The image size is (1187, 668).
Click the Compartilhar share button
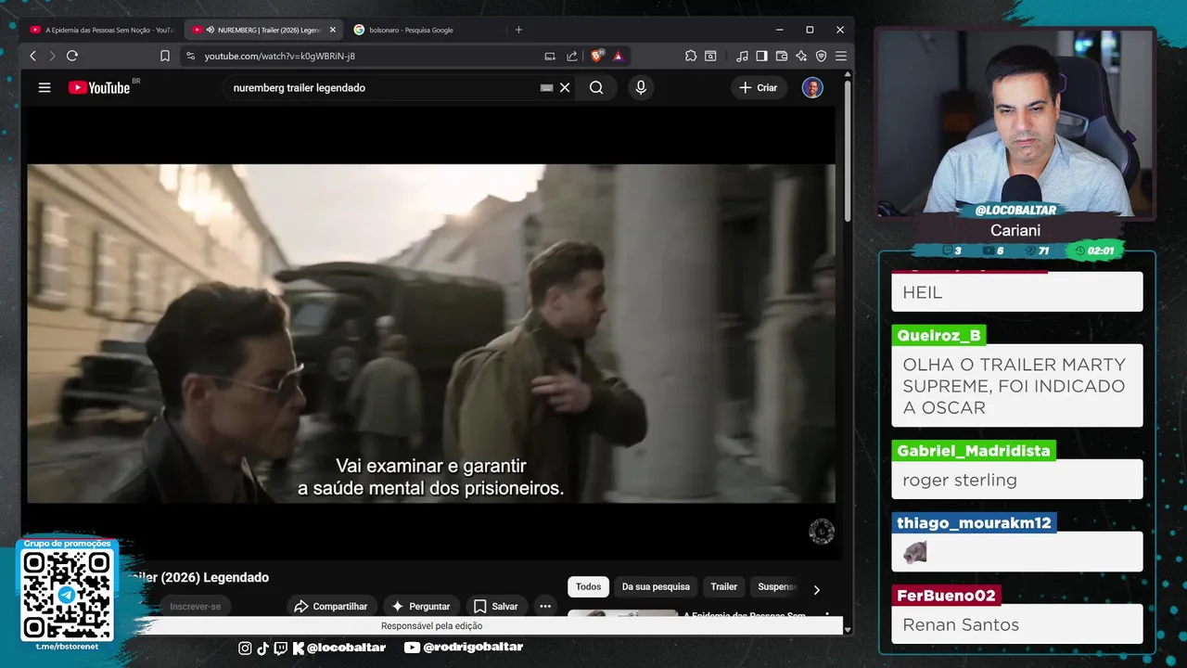pos(331,606)
